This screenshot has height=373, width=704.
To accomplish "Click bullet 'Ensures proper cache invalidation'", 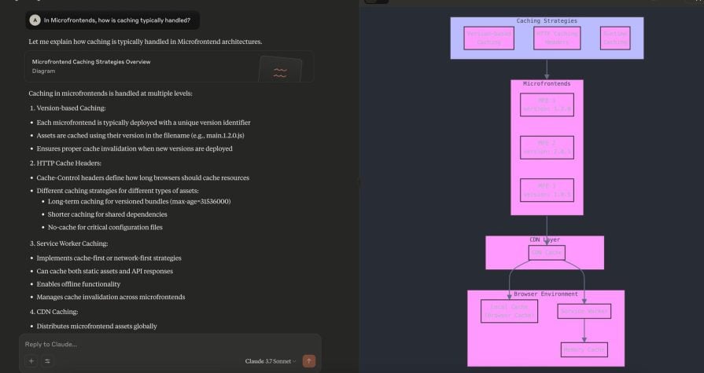I will [x=135, y=148].
